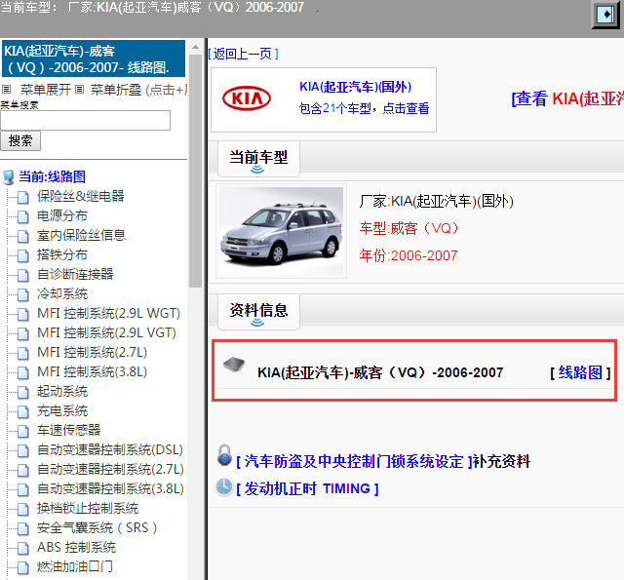Click the 线路图 link in the red box
624x580 pixels.
pyautogui.click(x=580, y=372)
